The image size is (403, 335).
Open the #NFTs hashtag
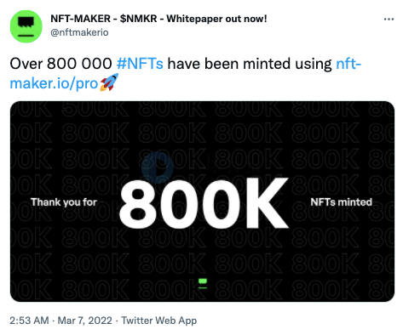click(140, 64)
